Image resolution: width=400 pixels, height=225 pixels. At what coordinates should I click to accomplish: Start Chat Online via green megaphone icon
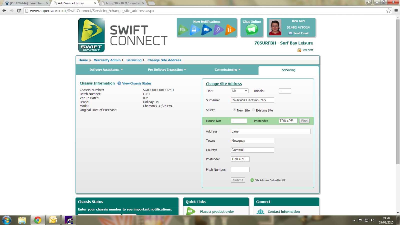point(252,30)
